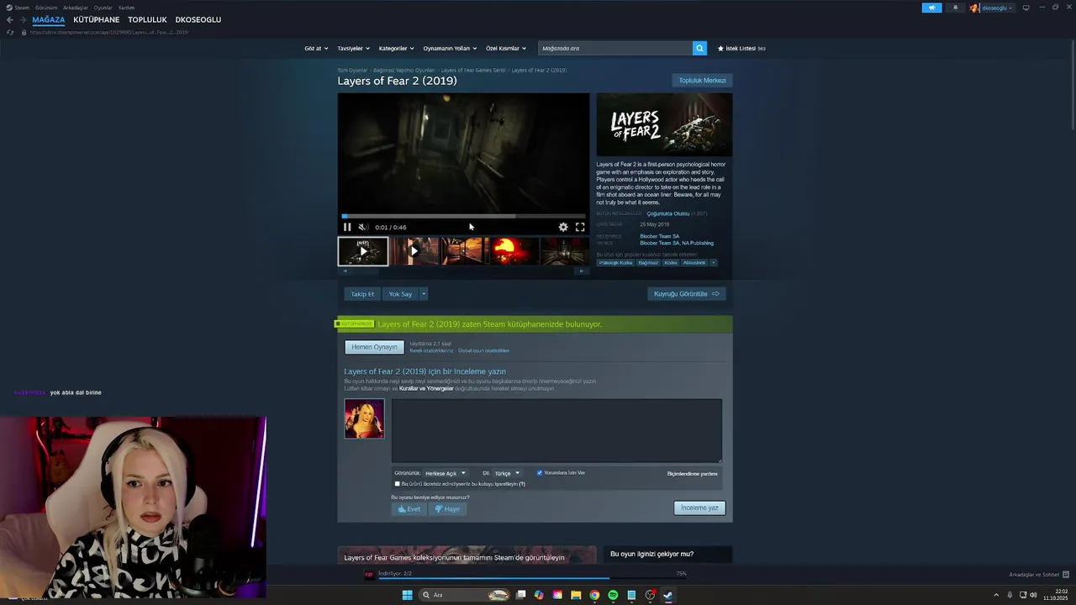Click the 'Takip Et' follow button
1076x605 pixels.
pos(362,294)
